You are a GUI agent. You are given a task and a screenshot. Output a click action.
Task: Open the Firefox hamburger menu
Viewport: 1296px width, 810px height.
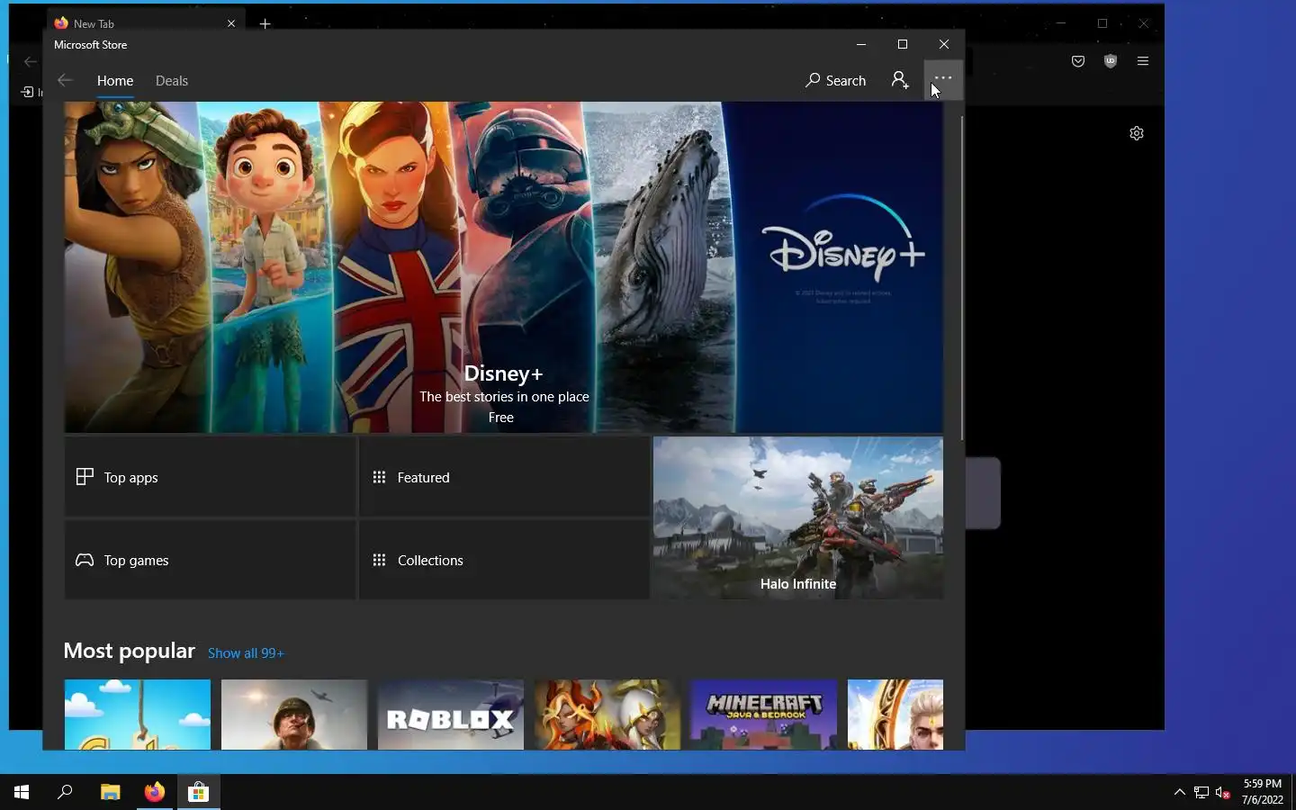click(x=1143, y=61)
